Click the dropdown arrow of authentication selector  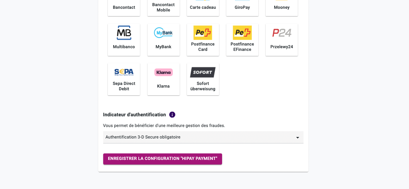(x=298, y=138)
